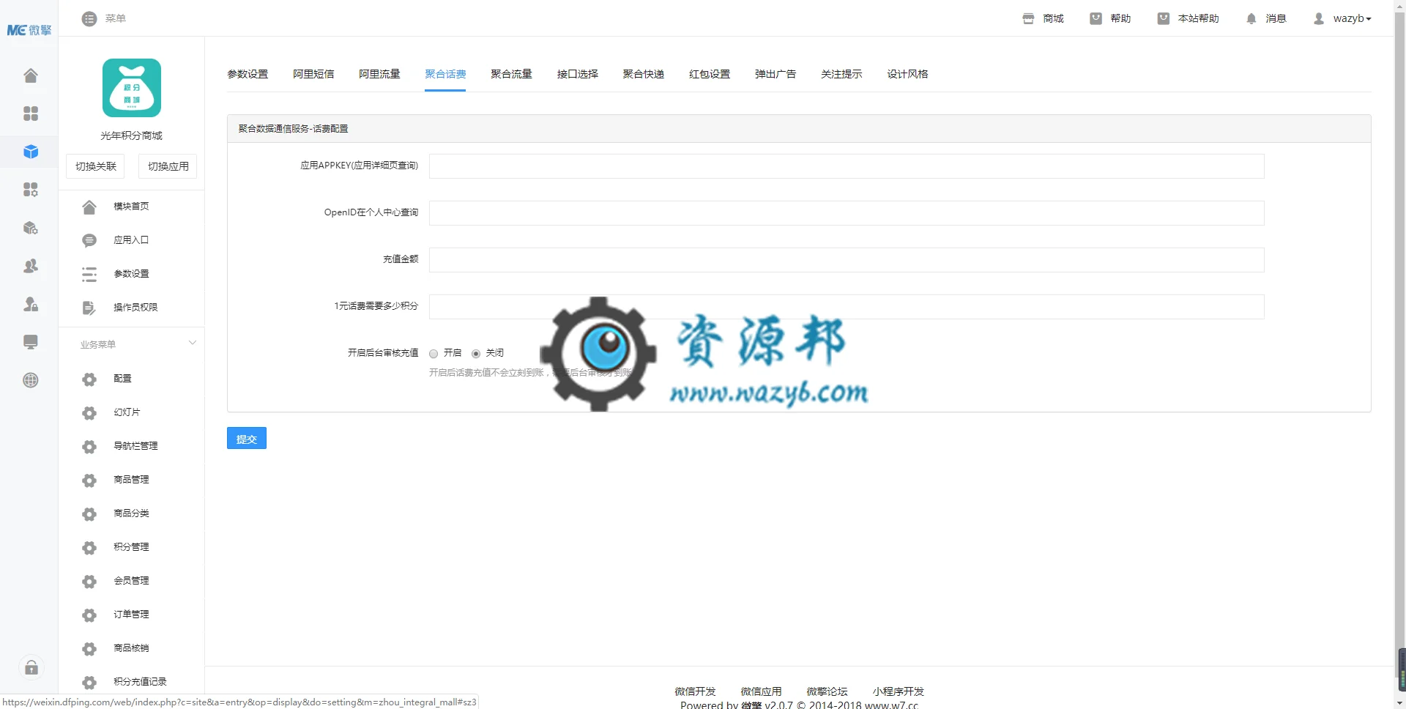Click the lock icon at bottom left
The height and width of the screenshot is (709, 1406).
[31, 667]
